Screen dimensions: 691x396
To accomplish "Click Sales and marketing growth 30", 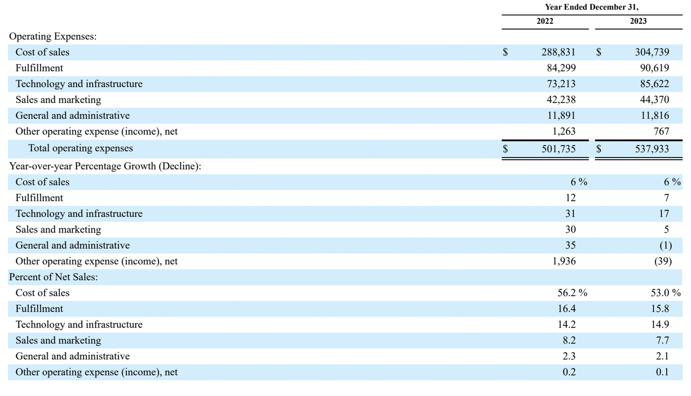I will point(571,229).
